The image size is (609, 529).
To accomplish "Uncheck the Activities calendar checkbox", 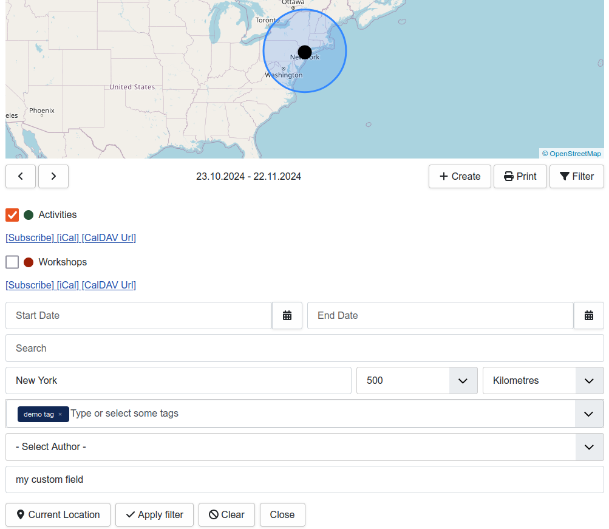I will coord(12,215).
